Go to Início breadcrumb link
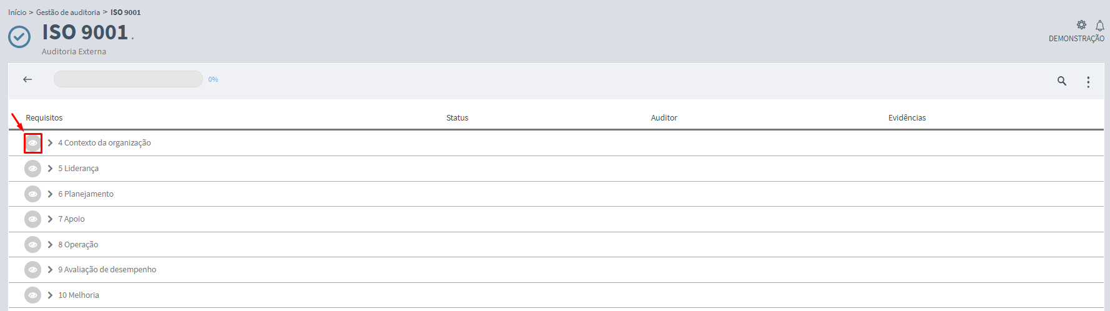 click(x=17, y=12)
